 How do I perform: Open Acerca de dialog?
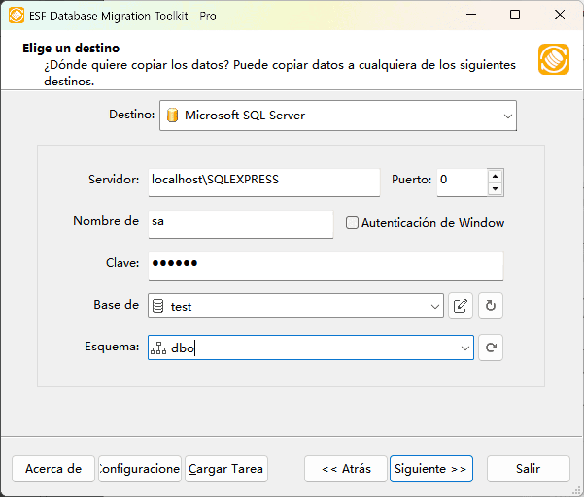point(53,469)
